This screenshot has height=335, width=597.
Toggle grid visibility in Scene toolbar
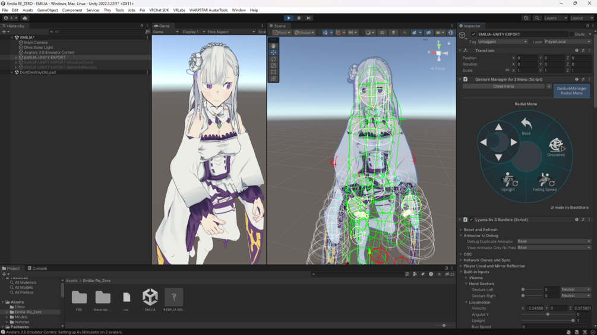click(x=326, y=33)
